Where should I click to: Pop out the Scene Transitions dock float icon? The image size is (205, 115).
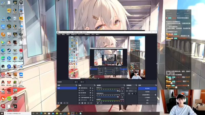(x=136, y=85)
